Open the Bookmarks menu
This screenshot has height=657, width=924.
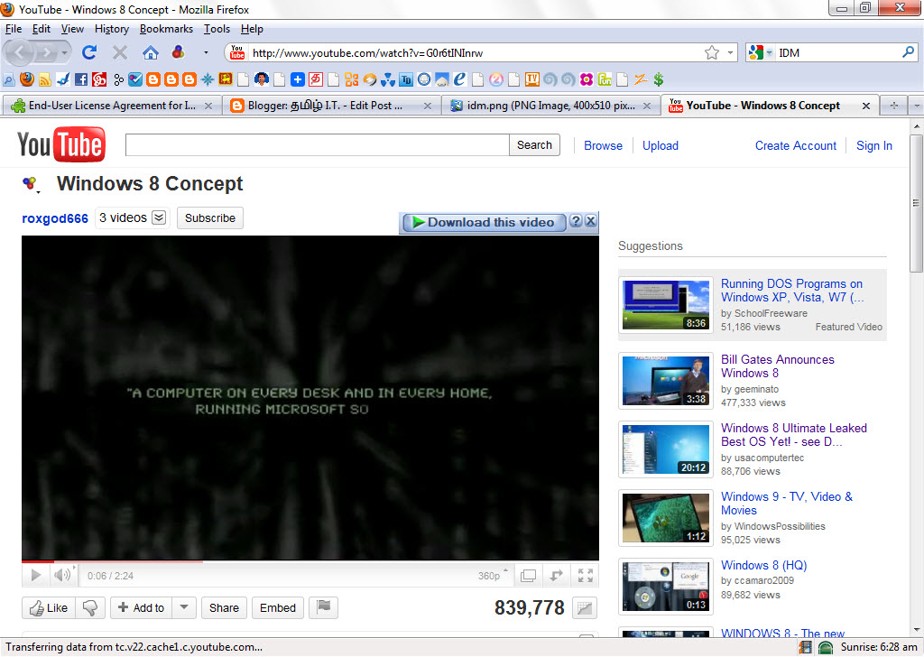click(166, 29)
